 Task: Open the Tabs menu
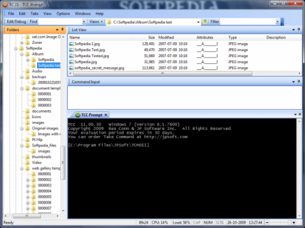click(34, 14)
